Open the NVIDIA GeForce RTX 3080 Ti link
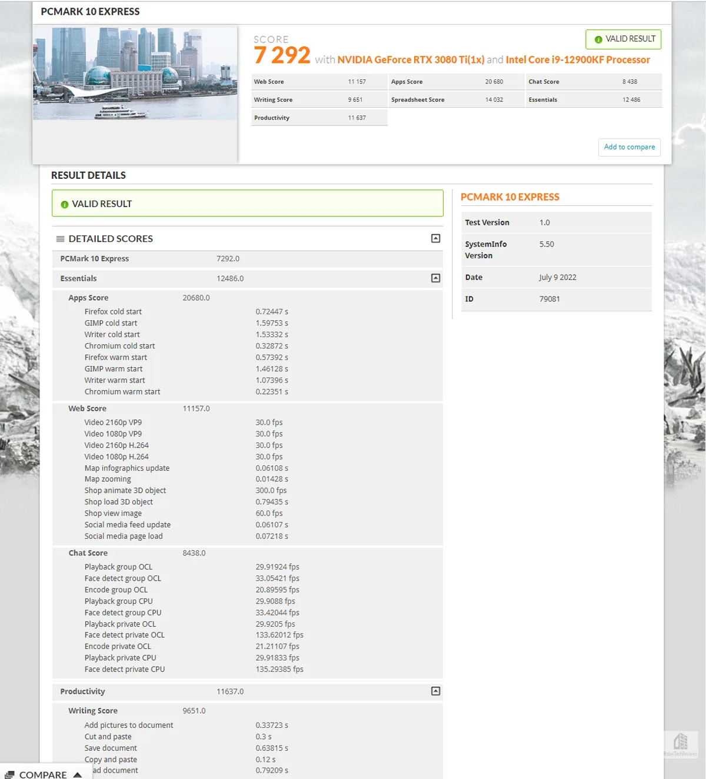Viewport: 706px width, 779px height. pyautogui.click(x=411, y=59)
